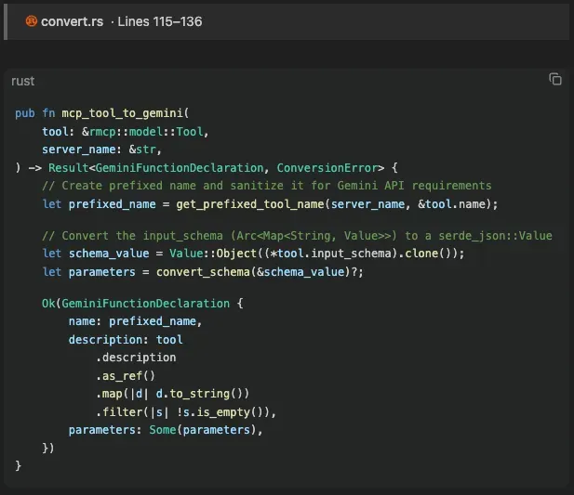Click the '.description' chained accessor line
Screen dimensions: 574x495
[x=136, y=358]
